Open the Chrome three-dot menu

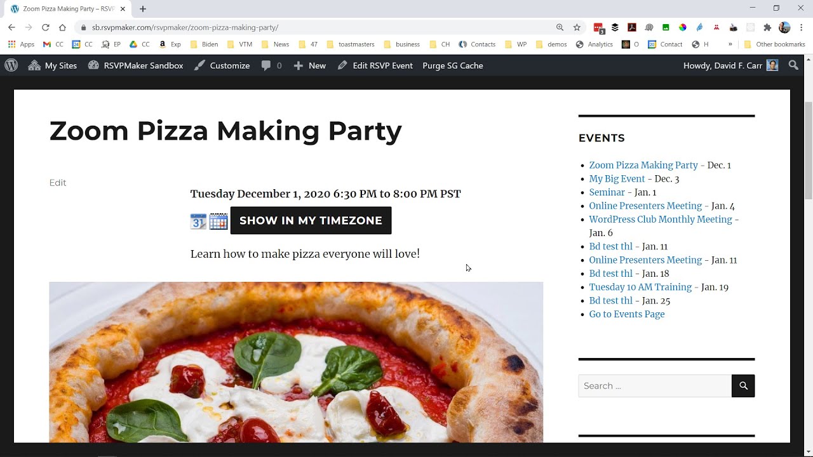(802, 27)
